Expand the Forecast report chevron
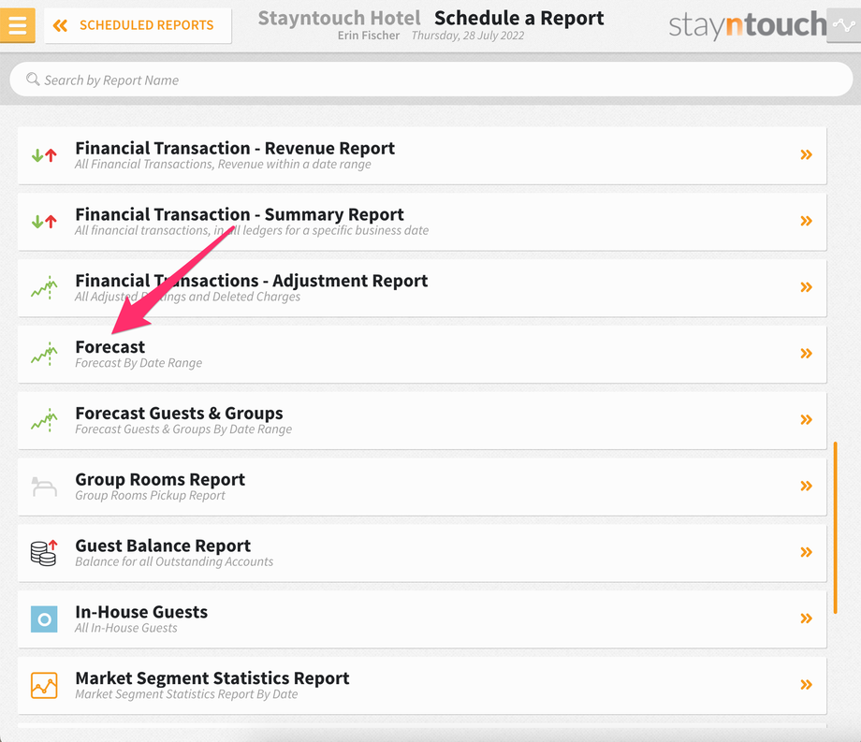861x742 pixels. 806,354
